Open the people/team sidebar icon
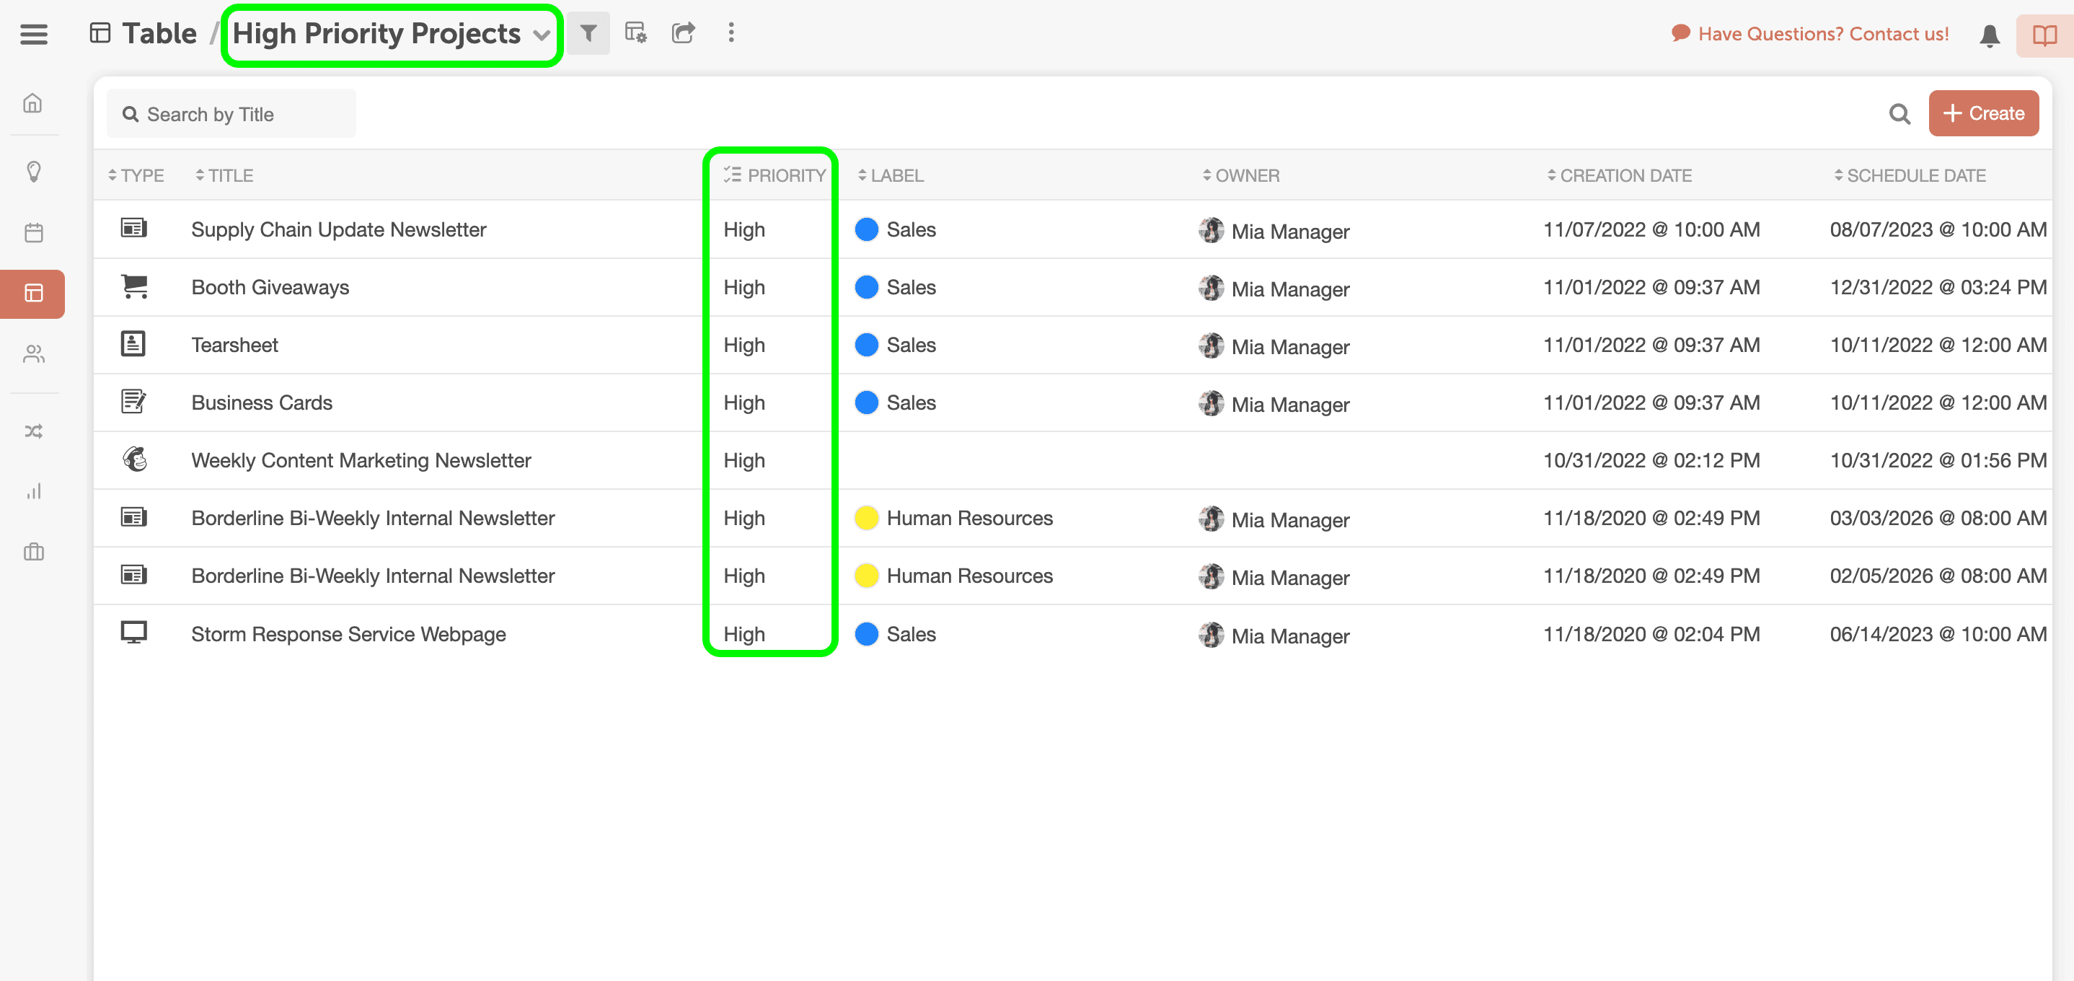 tap(33, 354)
